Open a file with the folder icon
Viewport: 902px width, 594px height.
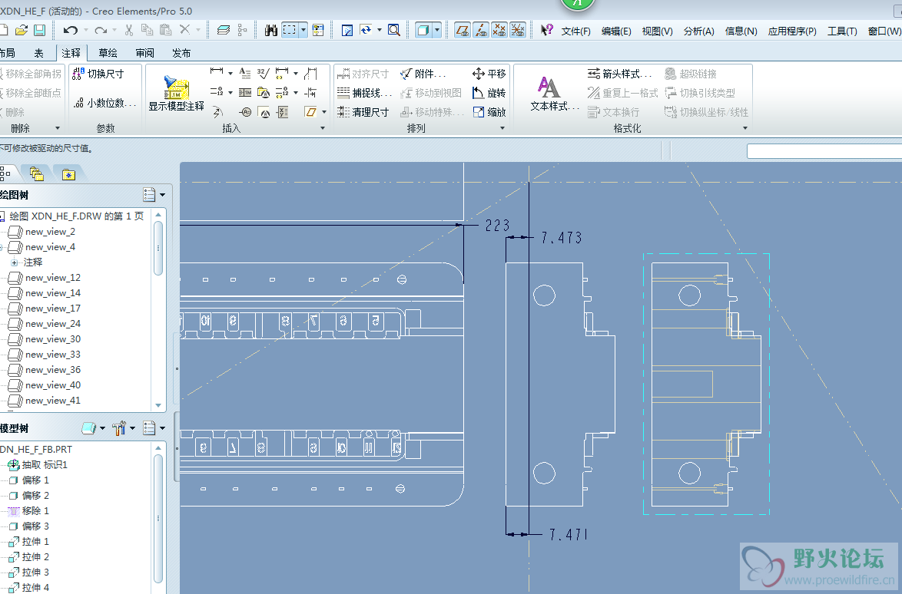[22, 30]
